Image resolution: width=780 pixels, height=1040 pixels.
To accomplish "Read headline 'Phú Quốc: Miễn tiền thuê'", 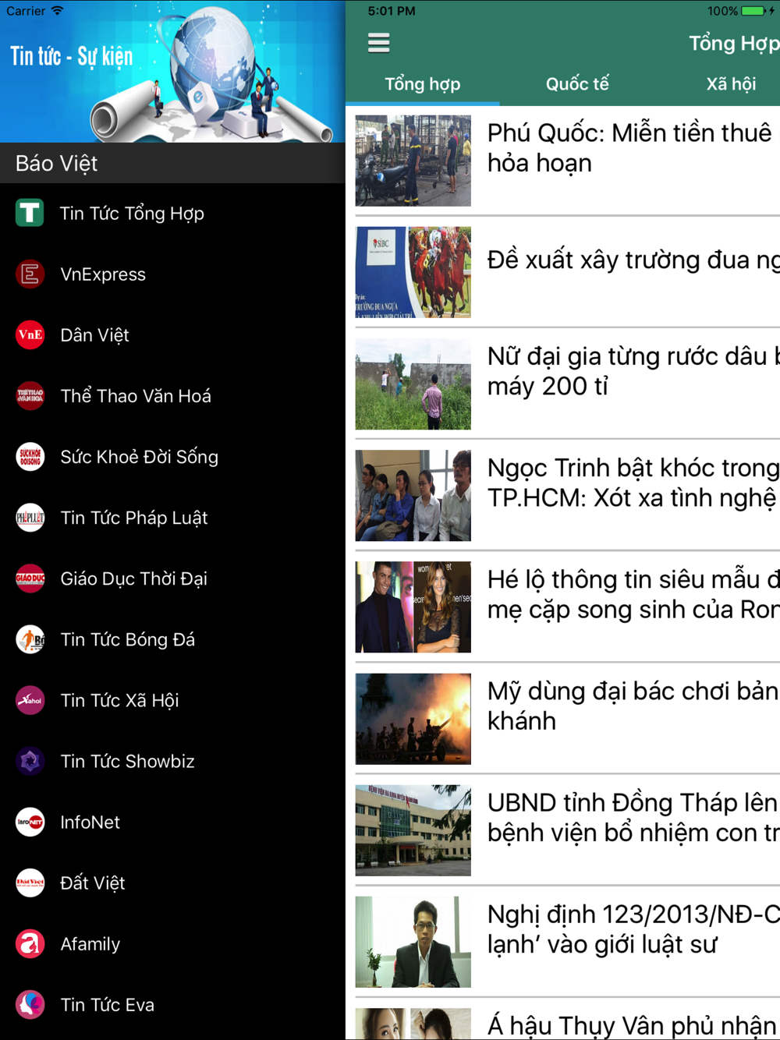I will click(633, 148).
